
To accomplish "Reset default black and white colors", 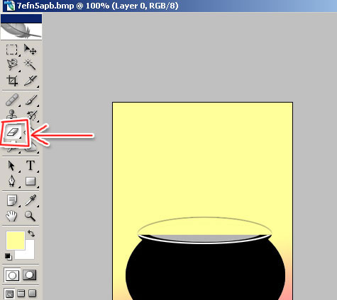I will tap(9, 256).
